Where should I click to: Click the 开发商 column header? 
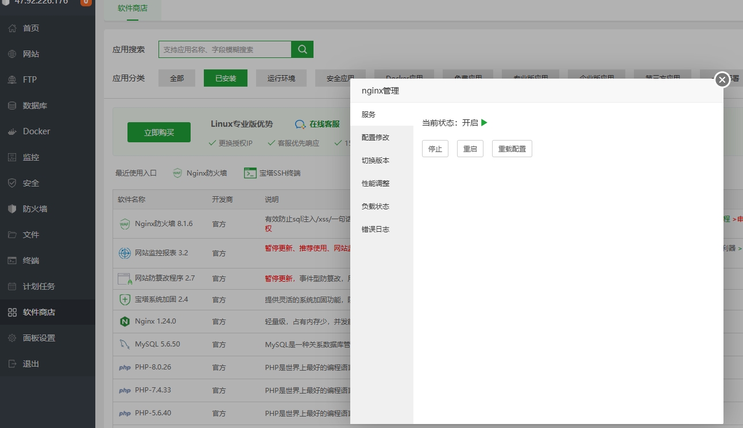tap(222, 200)
